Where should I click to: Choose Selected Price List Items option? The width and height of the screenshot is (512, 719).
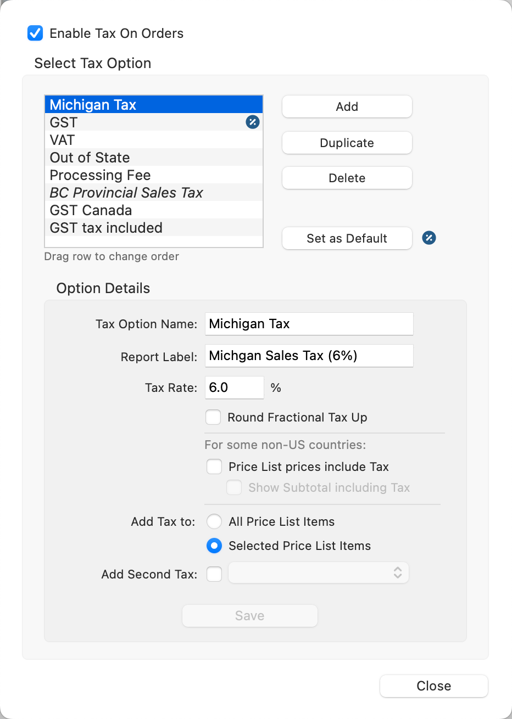pos(214,546)
